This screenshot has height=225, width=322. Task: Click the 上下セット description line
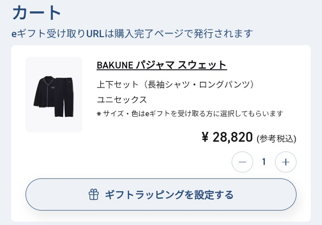pos(175,84)
